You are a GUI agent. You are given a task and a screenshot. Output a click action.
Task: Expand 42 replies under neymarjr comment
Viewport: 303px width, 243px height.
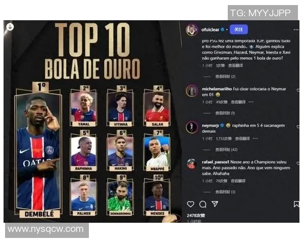pyautogui.click(x=226, y=150)
